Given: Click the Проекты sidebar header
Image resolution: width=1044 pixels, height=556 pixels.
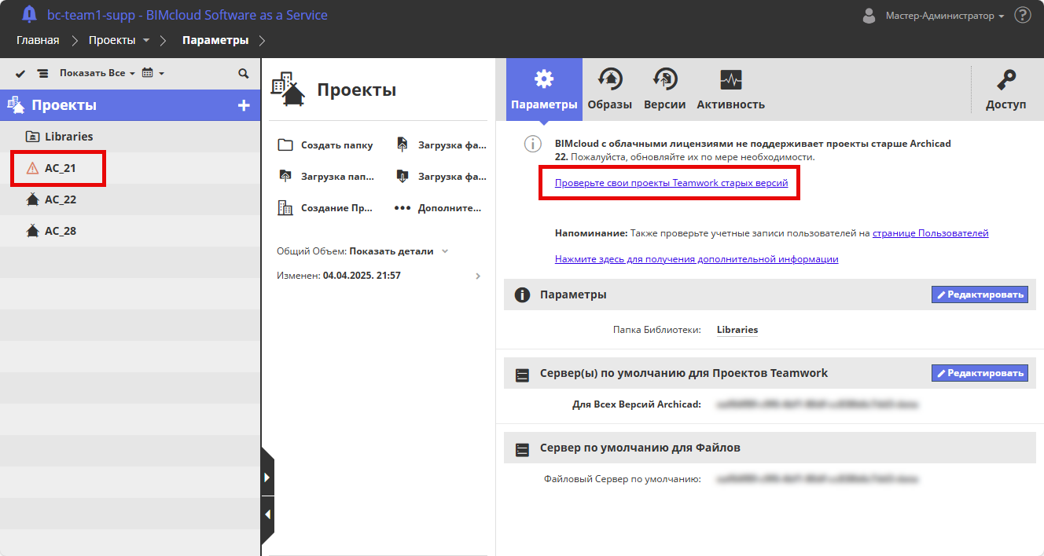Looking at the screenshot, I should [x=130, y=105].
